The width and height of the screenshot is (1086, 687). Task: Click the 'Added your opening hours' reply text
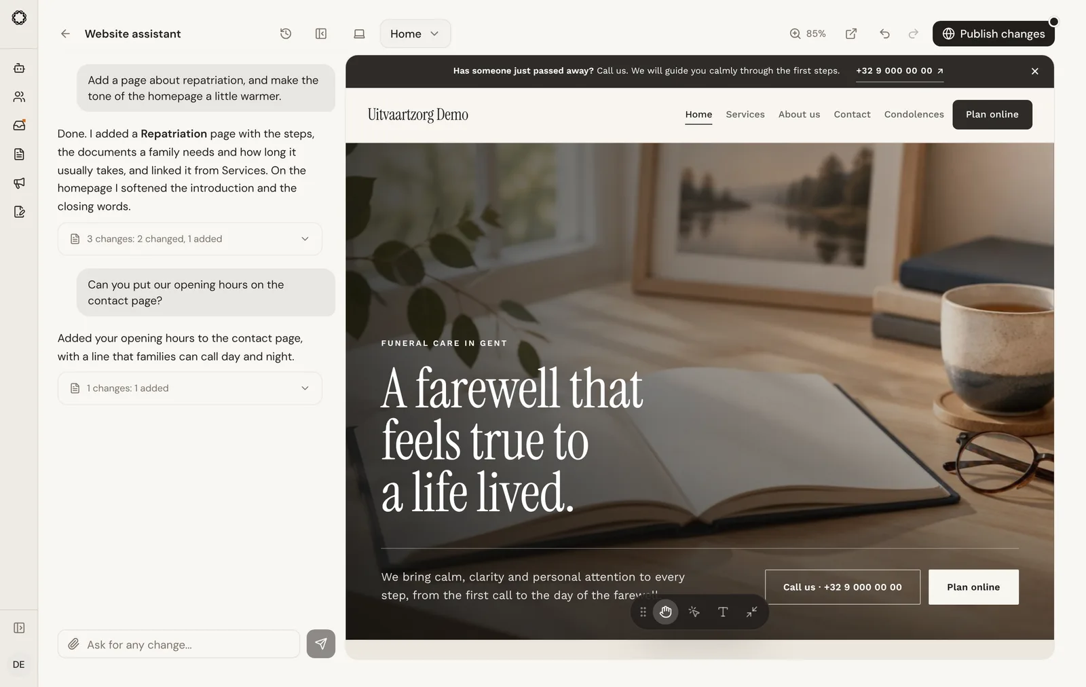pyautogui.click(x=180, y=348)
